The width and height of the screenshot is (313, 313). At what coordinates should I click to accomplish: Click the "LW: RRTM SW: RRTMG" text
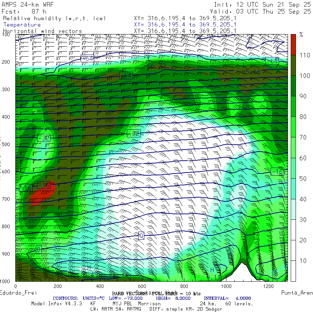[x=116, y=309]
